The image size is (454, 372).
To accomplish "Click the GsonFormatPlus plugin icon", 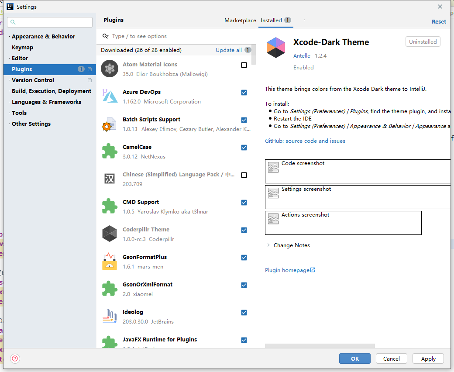I will [x=110, y=261].
